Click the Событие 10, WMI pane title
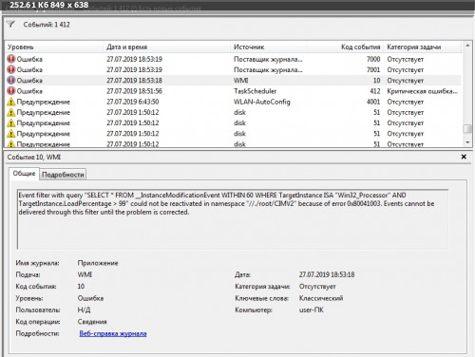Viewport: 475px width, 357px height. [x=34, y=157]
